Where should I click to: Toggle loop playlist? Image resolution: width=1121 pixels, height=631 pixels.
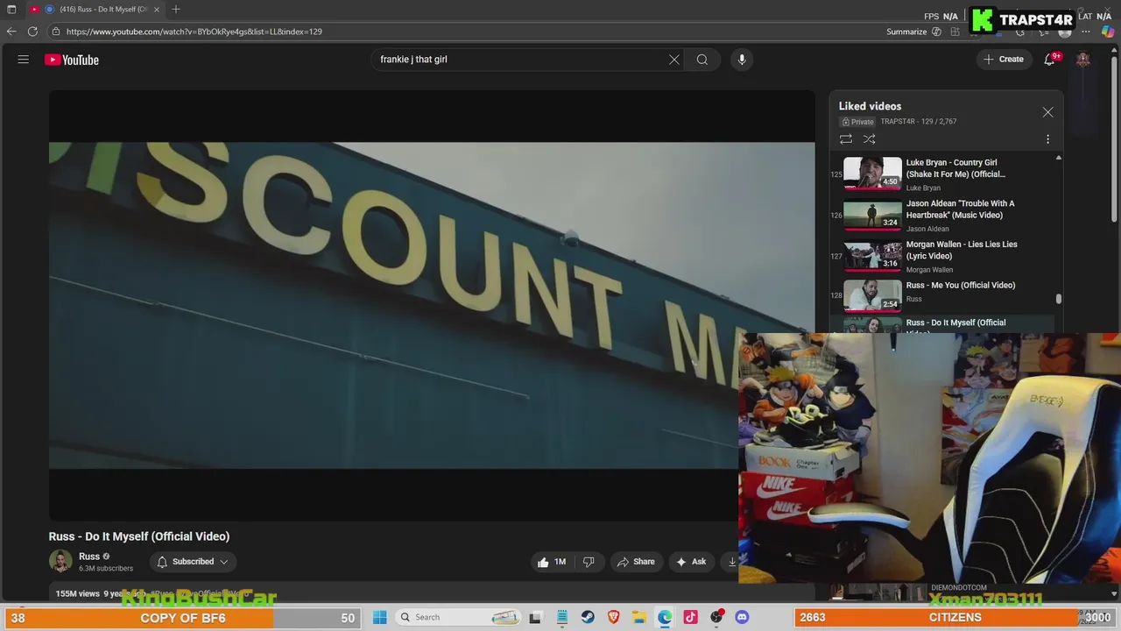coord(845,139)
